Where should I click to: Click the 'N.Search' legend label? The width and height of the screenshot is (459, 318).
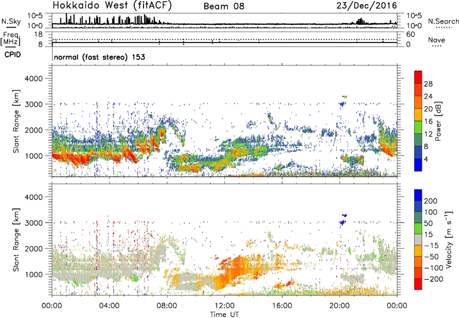444,21
